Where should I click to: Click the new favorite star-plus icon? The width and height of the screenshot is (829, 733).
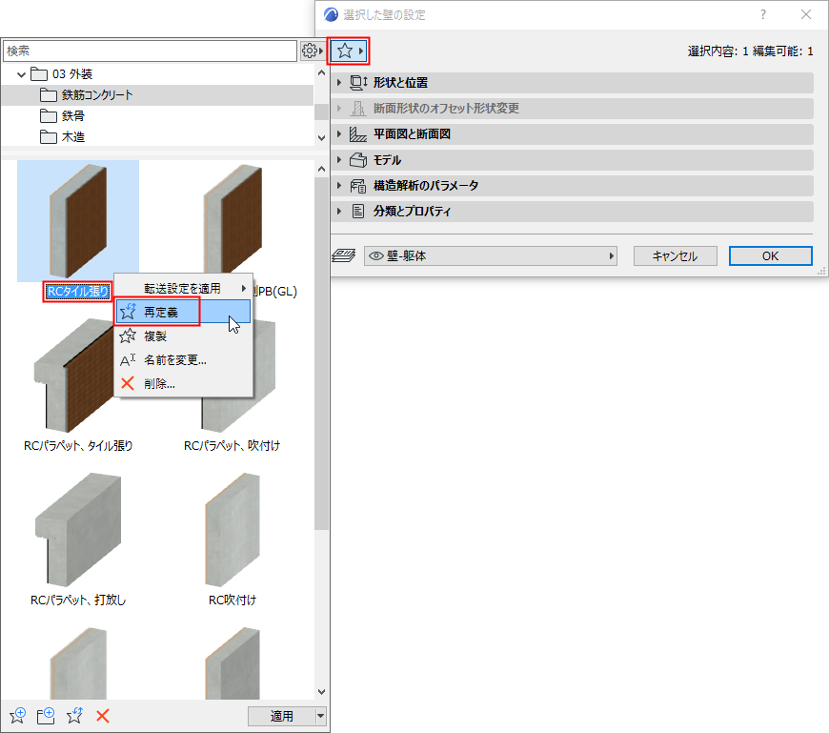point(17,716)
